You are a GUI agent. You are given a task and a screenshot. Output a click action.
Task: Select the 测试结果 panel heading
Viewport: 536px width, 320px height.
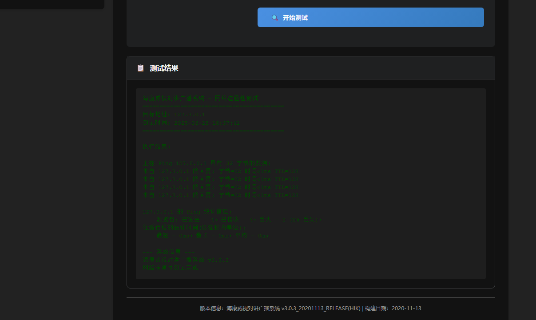[x=164, y=68]
